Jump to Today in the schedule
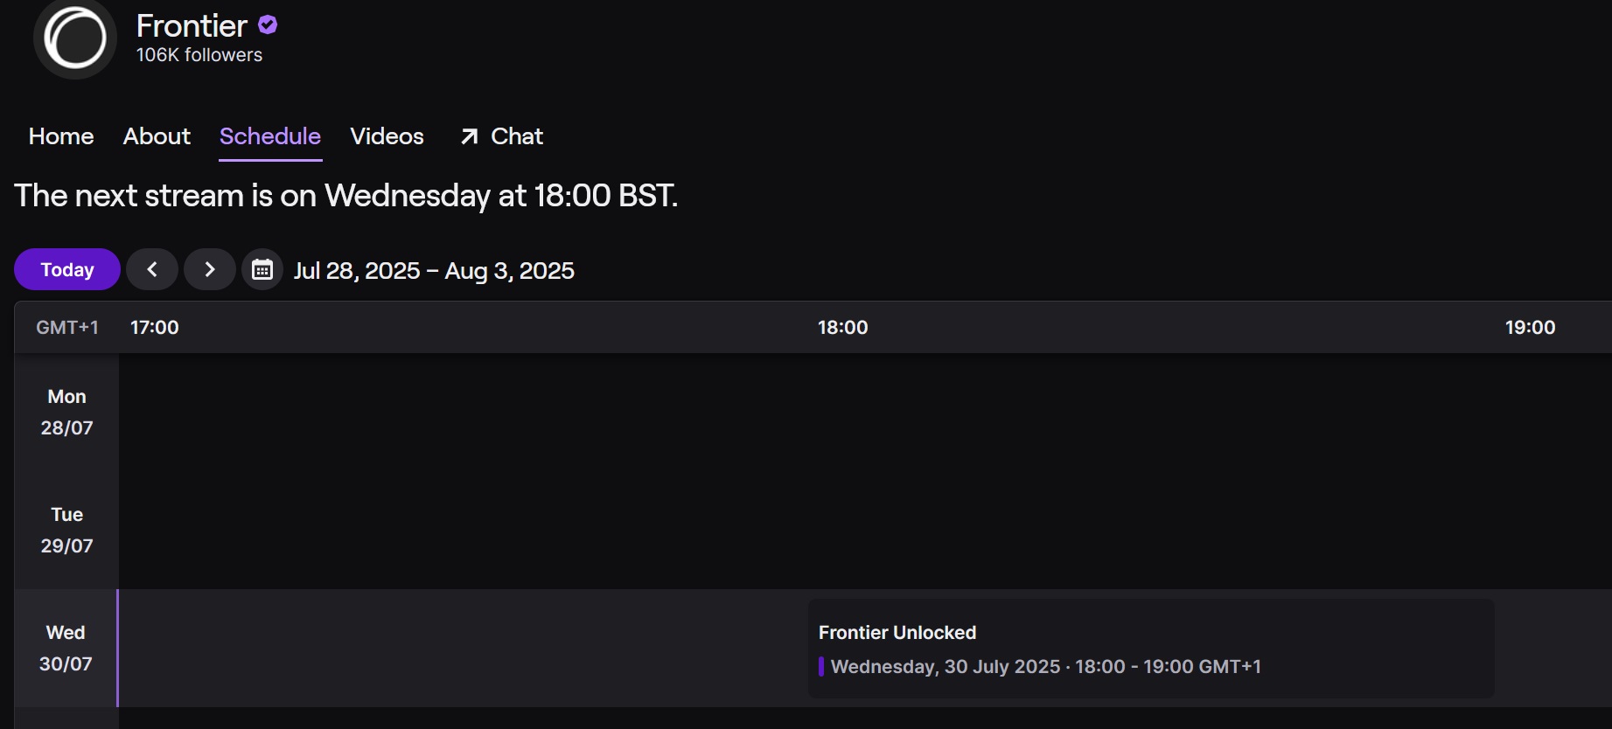Screen dimensions: 1612x729 pos(67,269)
